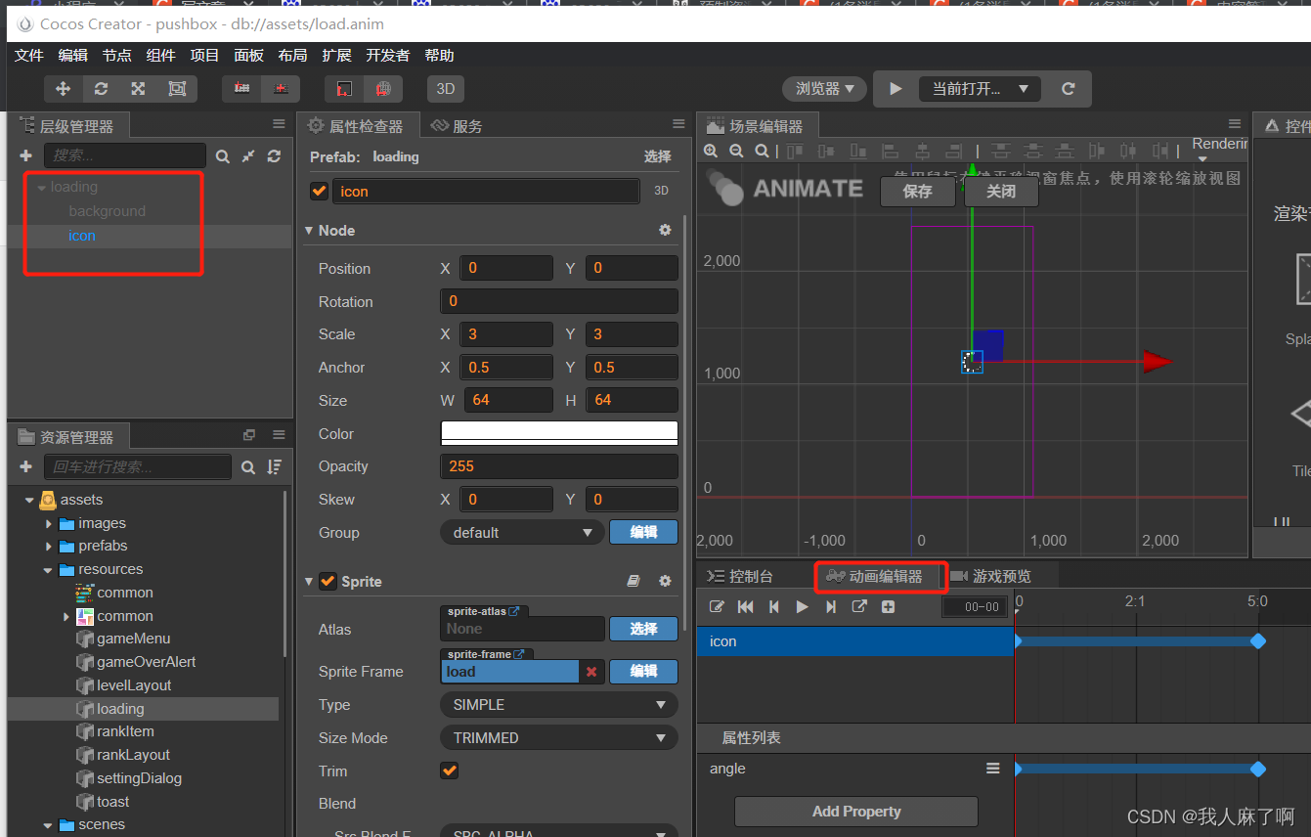This screenshot has height=837, width=1311.
Task: Switch to the 服务 tab
Action: click(457, 126)
